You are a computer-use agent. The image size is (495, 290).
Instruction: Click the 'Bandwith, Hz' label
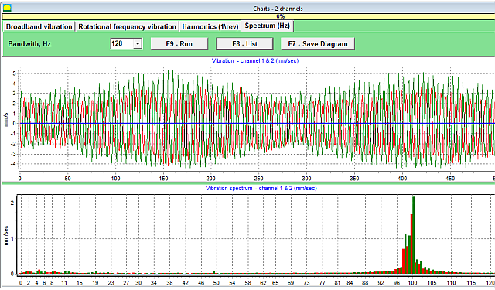(x=29, y=44)
